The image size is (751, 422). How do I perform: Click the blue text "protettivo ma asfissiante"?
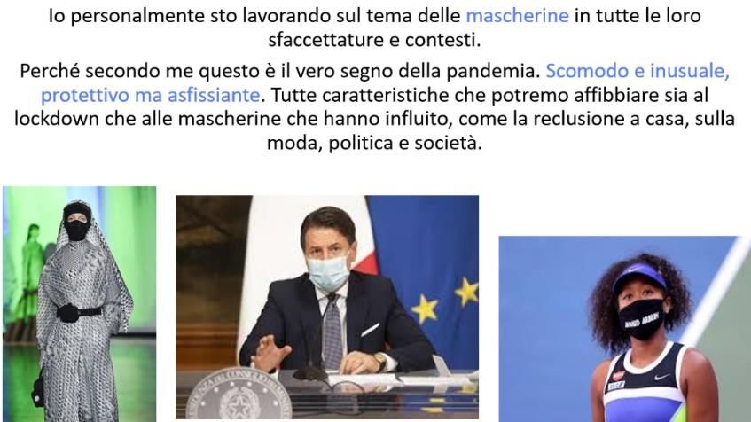coord(151,95)
